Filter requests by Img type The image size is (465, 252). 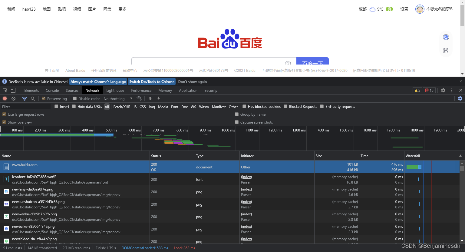pos(152,107)
